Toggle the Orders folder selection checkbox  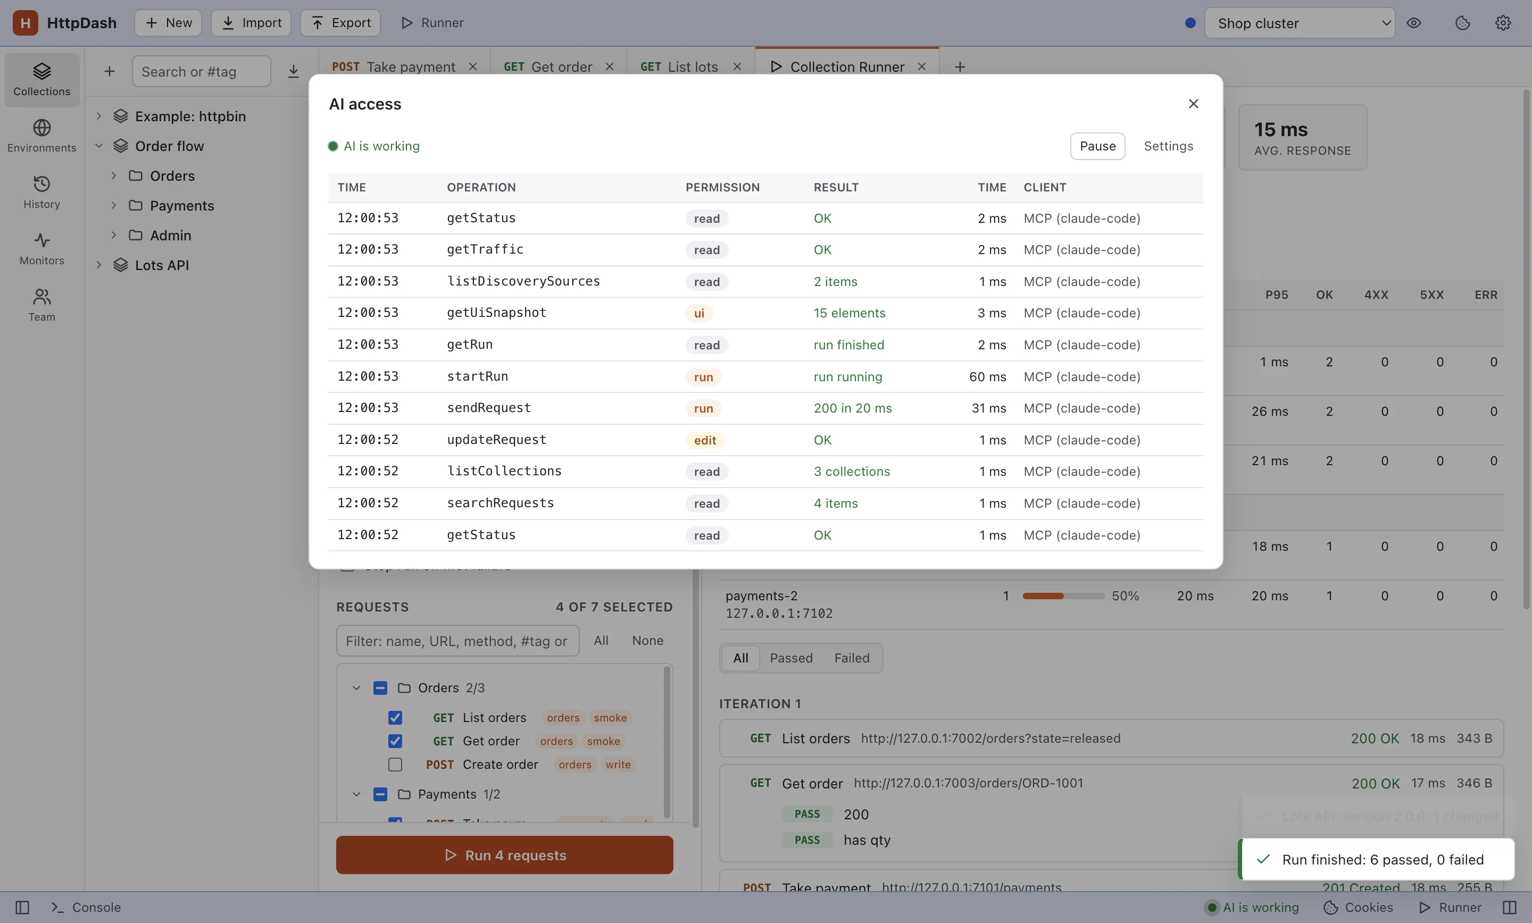[x=380, y=688]
